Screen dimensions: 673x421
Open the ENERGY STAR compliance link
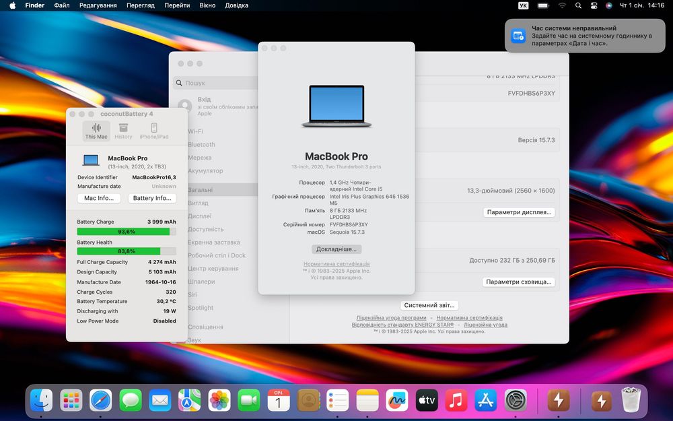[402, 325]
